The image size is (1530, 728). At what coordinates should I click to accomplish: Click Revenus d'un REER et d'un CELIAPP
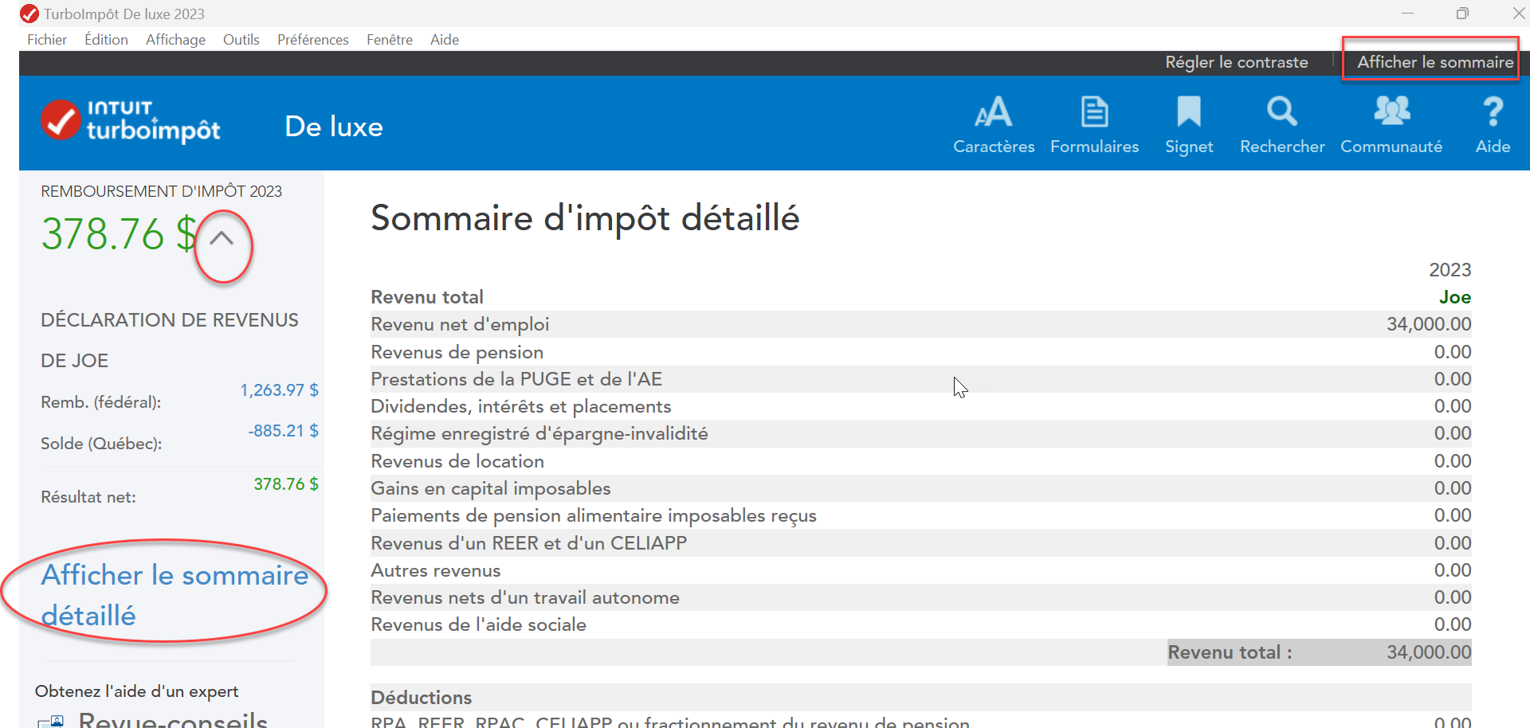[x=528, y=543]
